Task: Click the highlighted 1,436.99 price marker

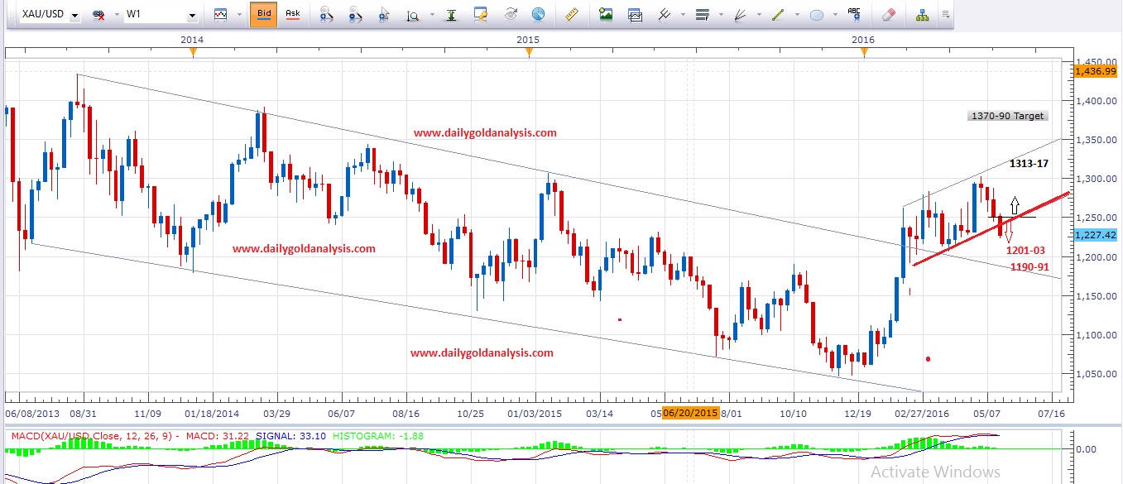Action: tap(1097, 72)
